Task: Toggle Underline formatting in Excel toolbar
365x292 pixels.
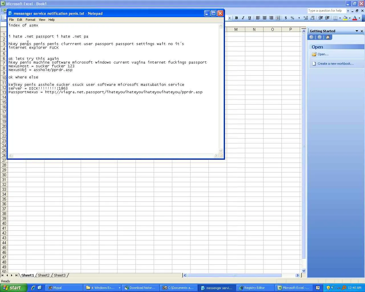Action: (250, 18)
